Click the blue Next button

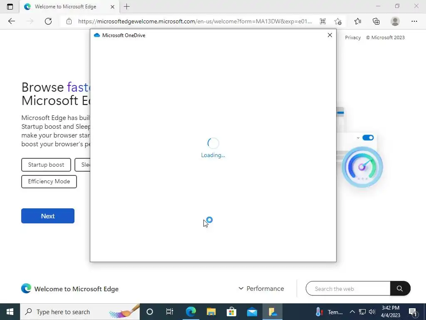pyautogui.click(x=48, y=216)
